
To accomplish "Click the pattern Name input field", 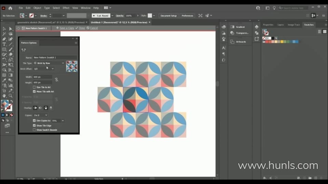I will tap(55, 58).
